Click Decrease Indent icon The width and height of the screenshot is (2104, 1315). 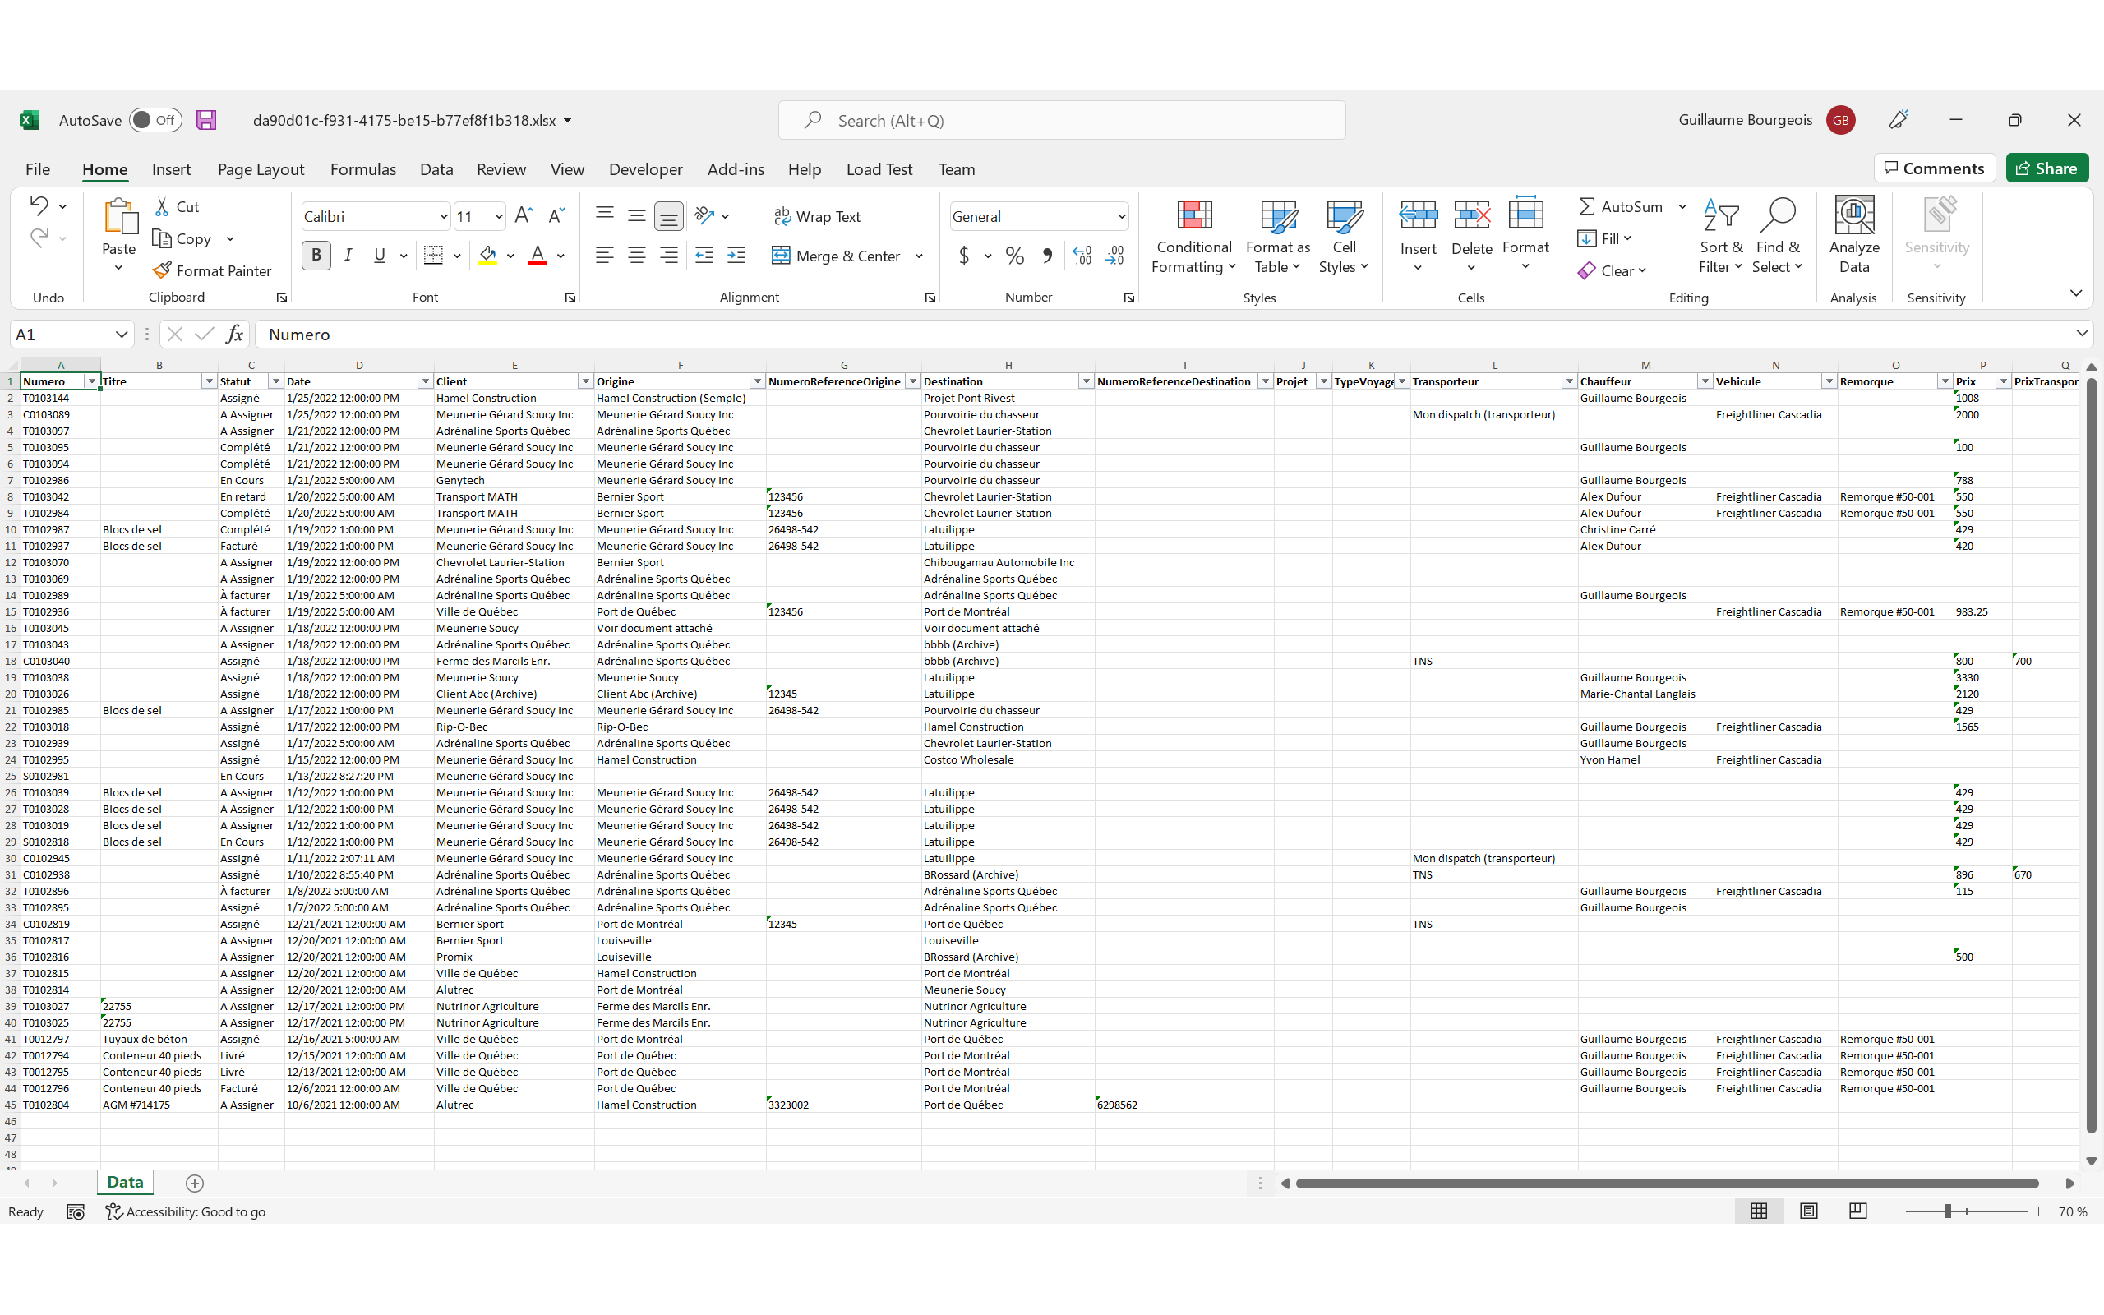click(704, 256)
